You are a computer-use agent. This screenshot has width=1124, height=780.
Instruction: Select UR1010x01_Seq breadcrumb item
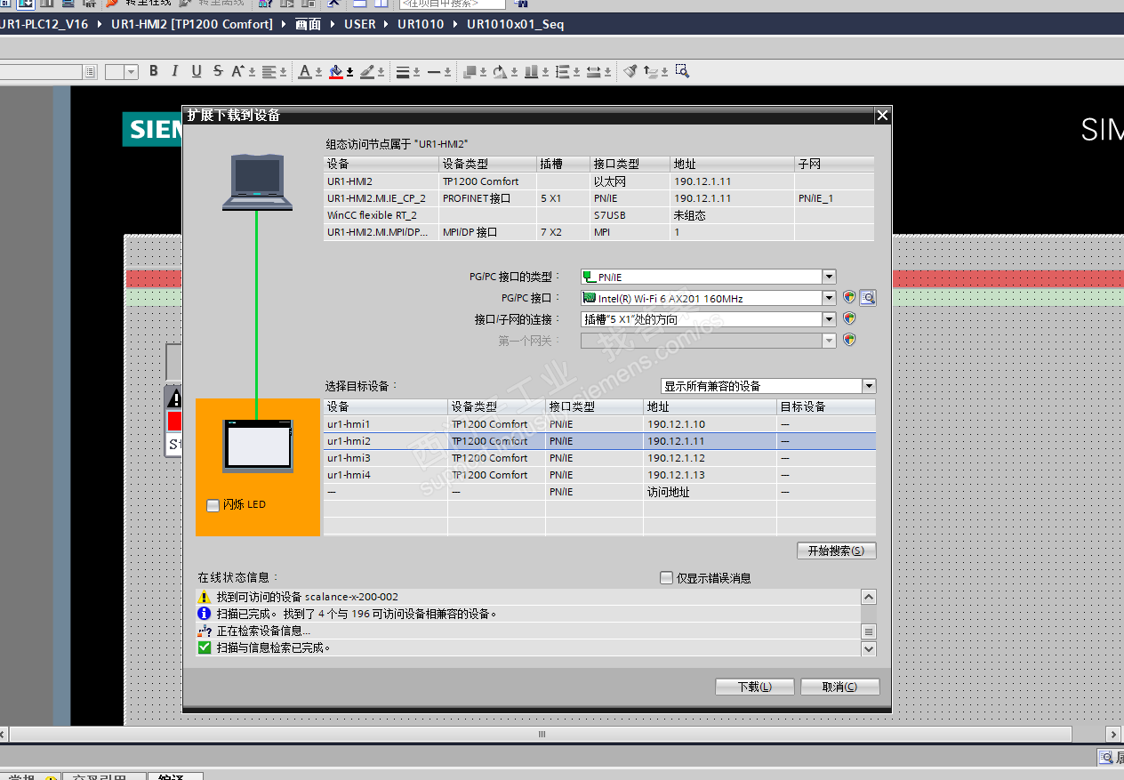pyautogui.click(x=515, y=24)
